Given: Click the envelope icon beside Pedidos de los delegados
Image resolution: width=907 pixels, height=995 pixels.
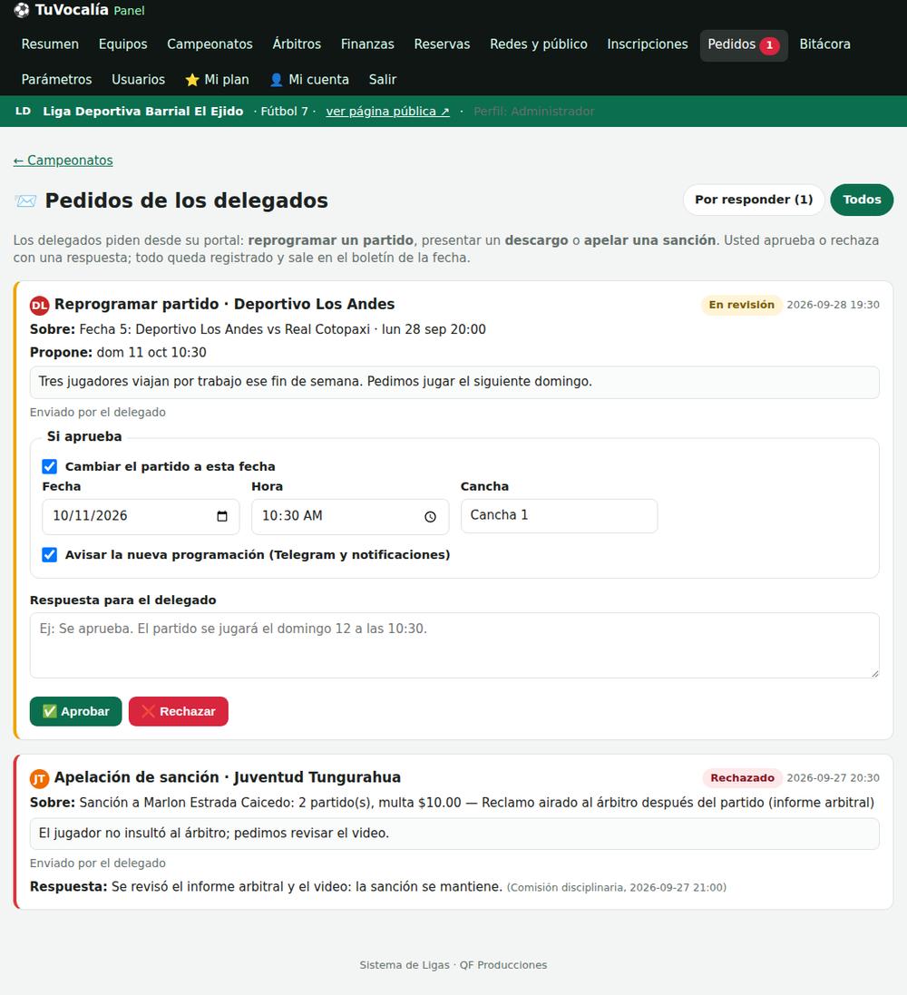Looking at the screenshot, I should point(25,201).
